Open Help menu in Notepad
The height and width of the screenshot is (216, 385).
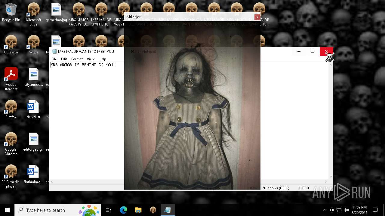pyautogui.click(x=102, y=59)
